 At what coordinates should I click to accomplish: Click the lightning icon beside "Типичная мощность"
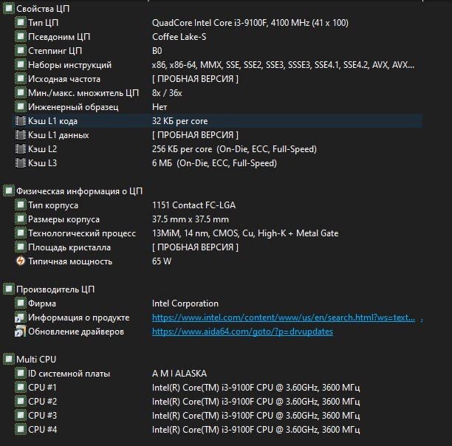coord(20,261)
